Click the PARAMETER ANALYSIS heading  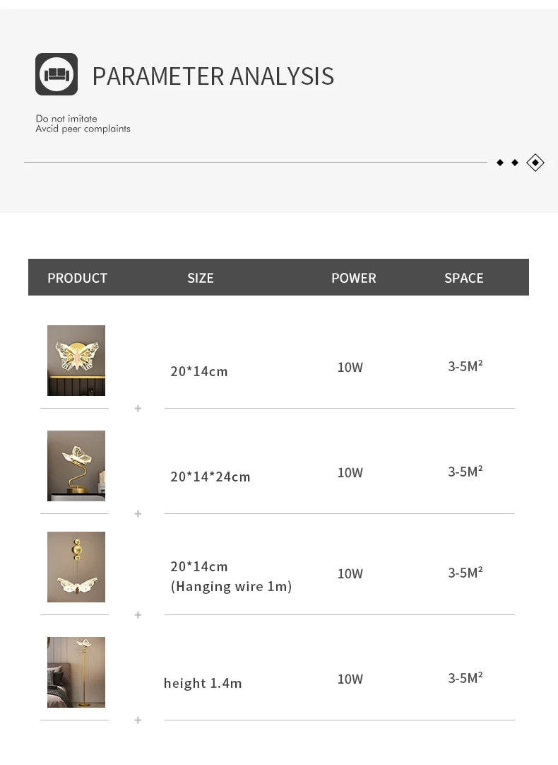[213, 76]
